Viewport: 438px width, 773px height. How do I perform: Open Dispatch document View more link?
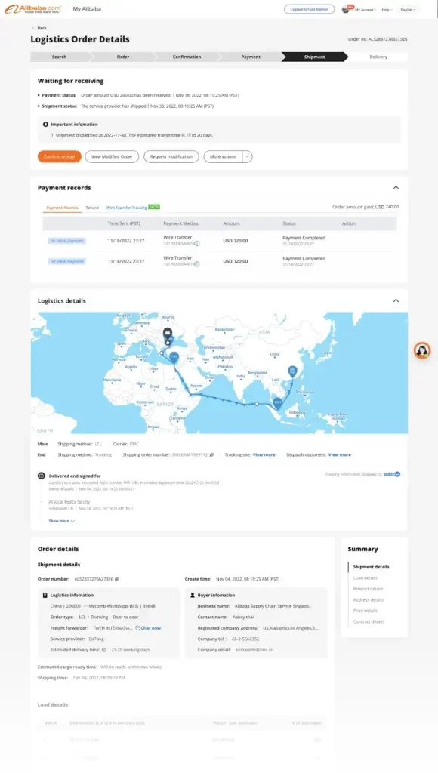[340, 455]
